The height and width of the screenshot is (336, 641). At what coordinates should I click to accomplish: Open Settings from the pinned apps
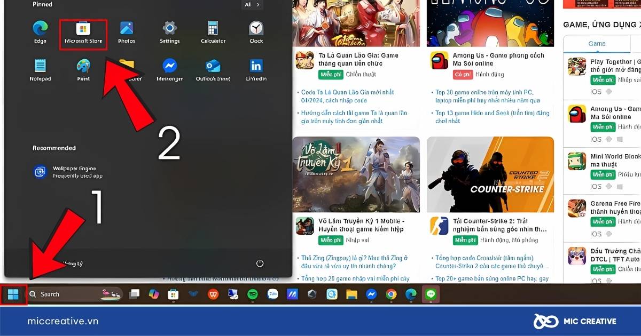[170, 33]
